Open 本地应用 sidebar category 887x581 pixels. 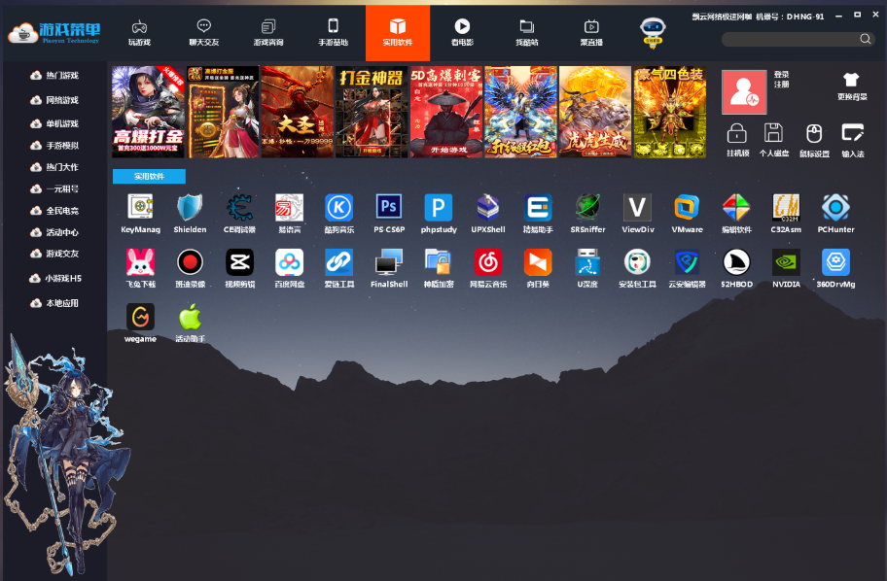click(x=54, y=303)
